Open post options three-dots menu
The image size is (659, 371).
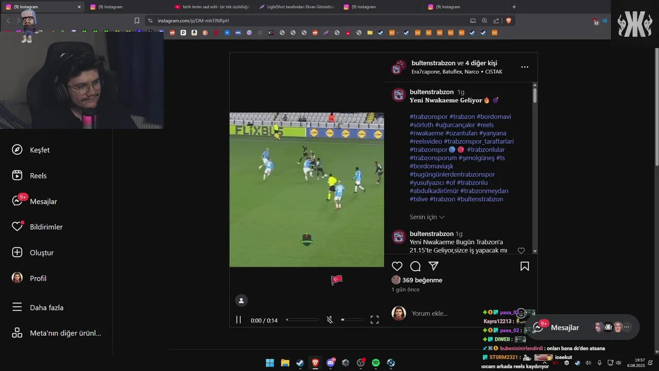tap(525, 67)
